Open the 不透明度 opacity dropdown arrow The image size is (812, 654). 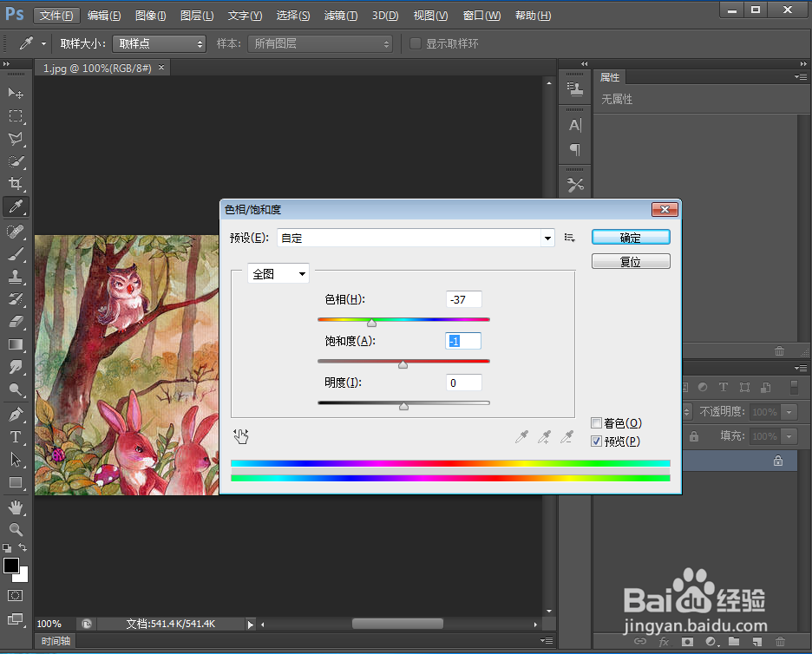click(x=789, y=412)
